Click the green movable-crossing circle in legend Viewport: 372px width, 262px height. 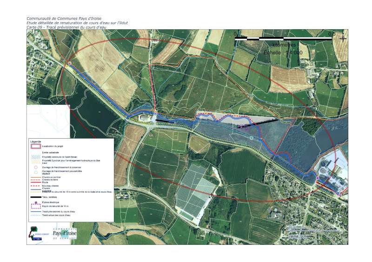pos(35,172)
